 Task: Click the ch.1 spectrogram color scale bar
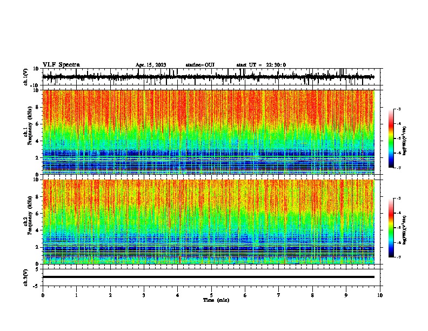(391, 138)
